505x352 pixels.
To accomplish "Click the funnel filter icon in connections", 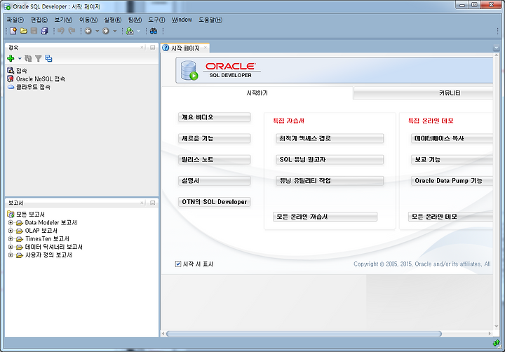I will tap(39, 58).
